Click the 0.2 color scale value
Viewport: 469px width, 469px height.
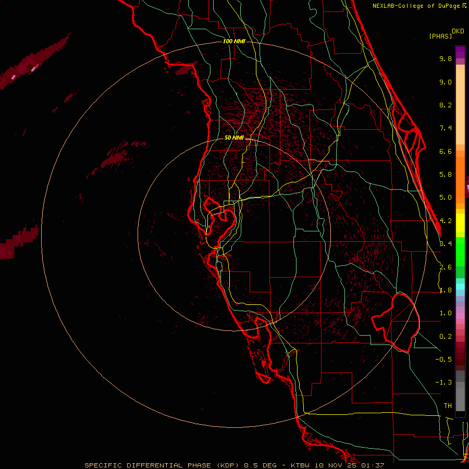click(x=446, y=337)
